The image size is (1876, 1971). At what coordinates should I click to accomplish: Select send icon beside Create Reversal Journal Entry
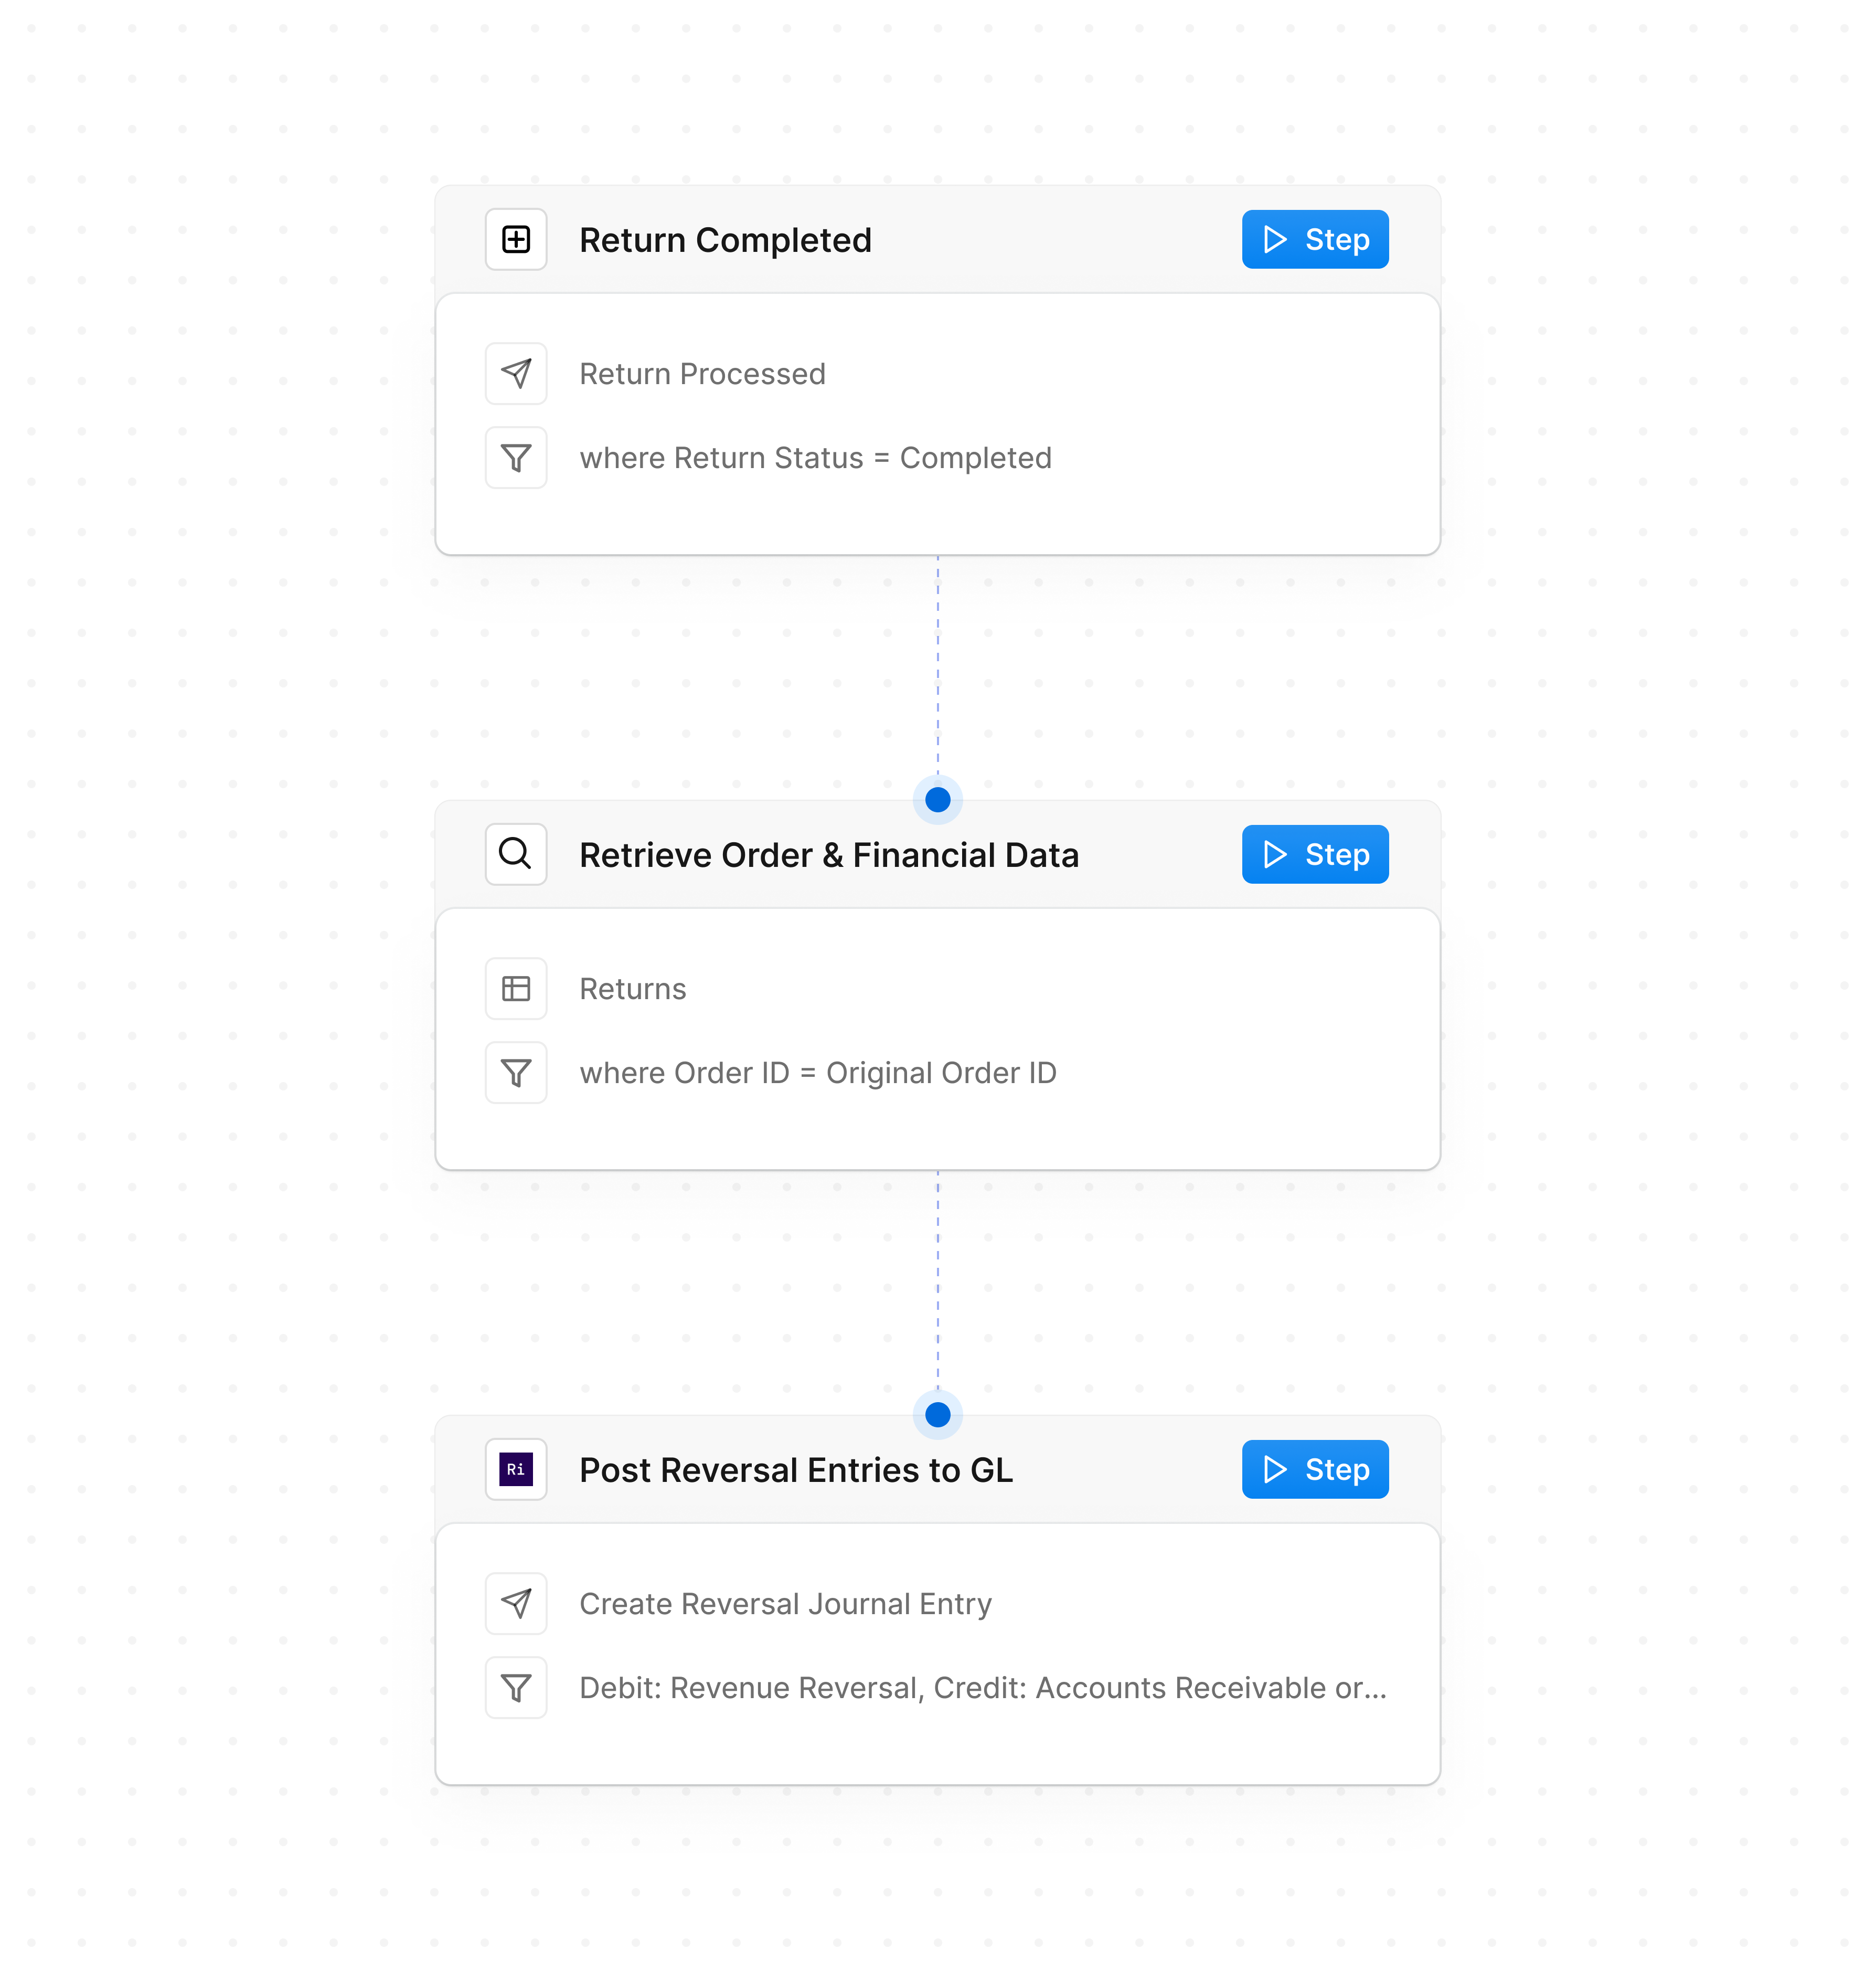click(515, 1603)
